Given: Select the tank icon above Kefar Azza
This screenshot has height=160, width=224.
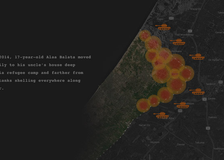Looking at the screenshot, I should coord(161,115).
